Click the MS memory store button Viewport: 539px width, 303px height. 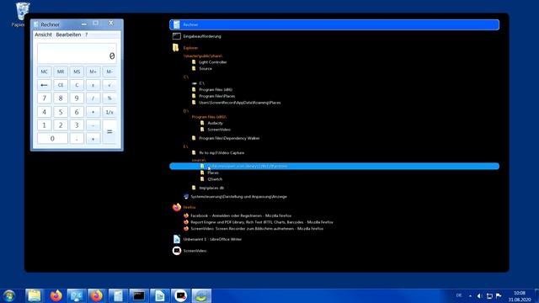point(77,72)
